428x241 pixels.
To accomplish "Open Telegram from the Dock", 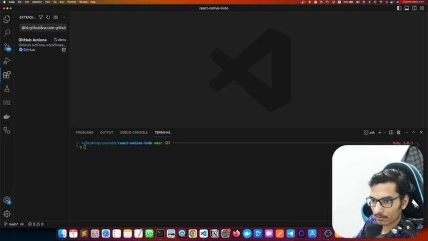I will (291, 234).
